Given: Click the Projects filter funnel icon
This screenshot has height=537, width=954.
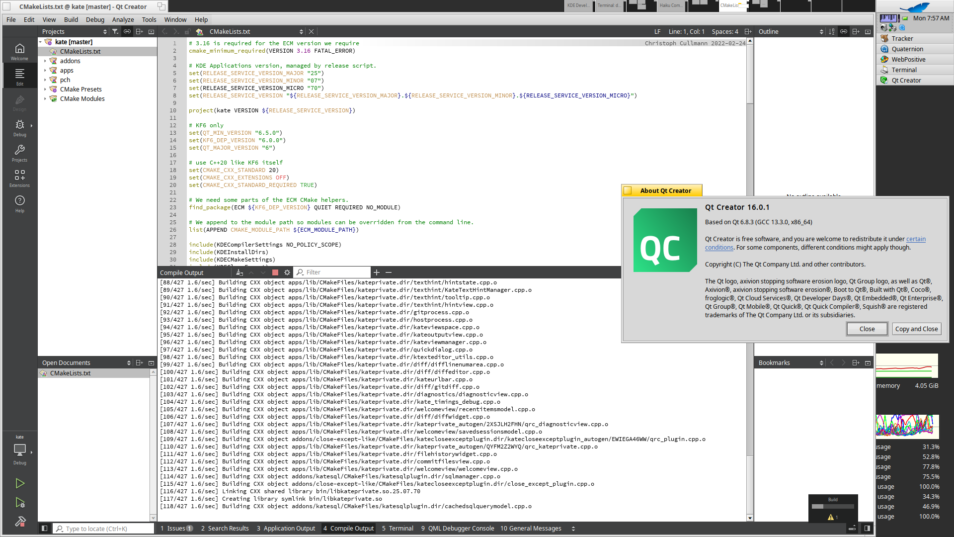Looking at the screenshot, I should click(115, 32).
